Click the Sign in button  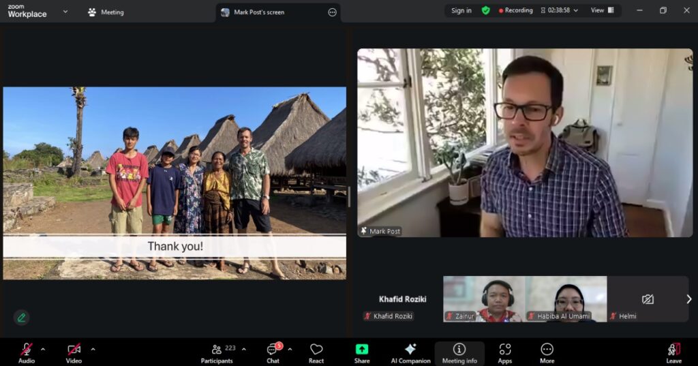pyautogui.click(x=461, y=11)
